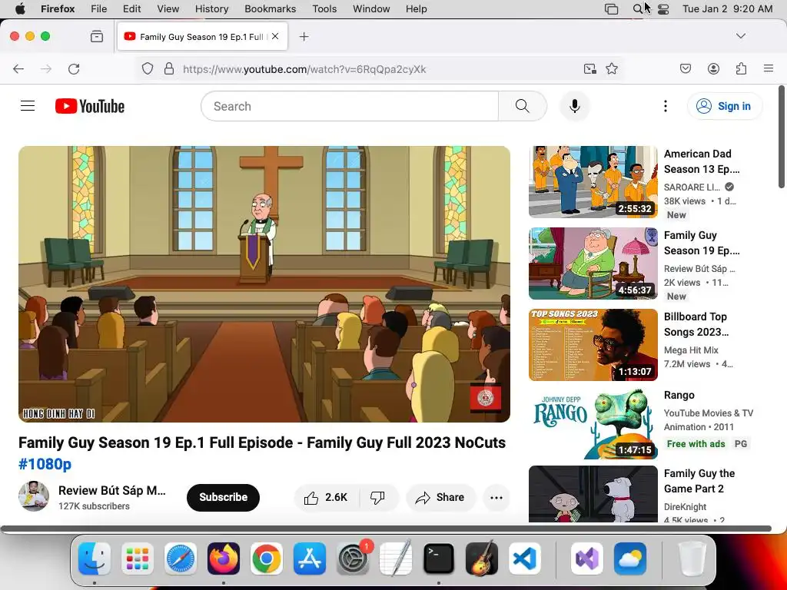Open Spotlight search in menu bar
Viewport: 787px width, 590px height.
(x=637, y=9)
